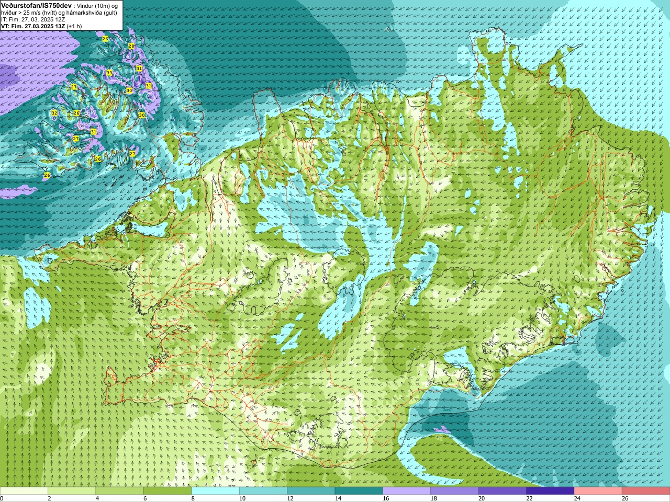The height and width of the screenshot is (502, 670).
Task: Click the legend scale label 18
Action: coord(433,498)
